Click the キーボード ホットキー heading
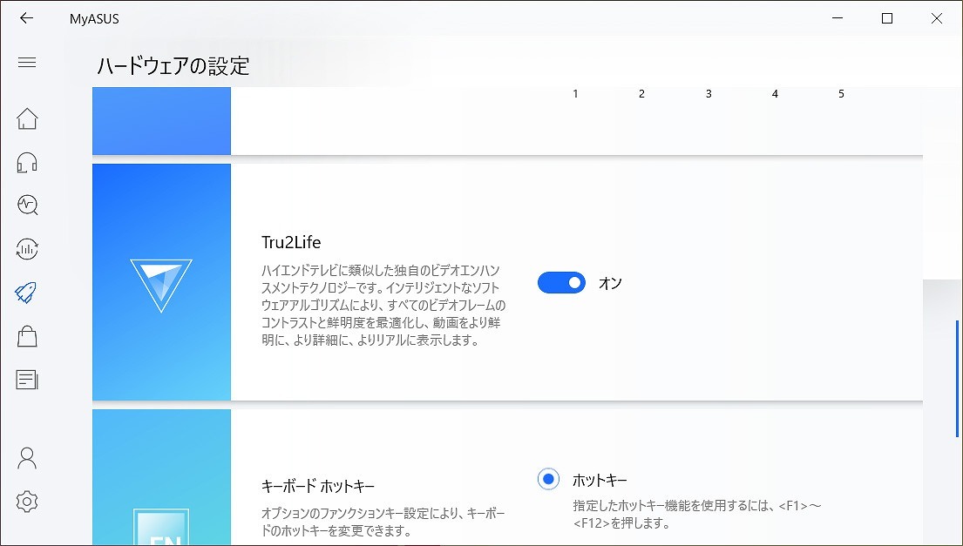 tap(318, 487)
